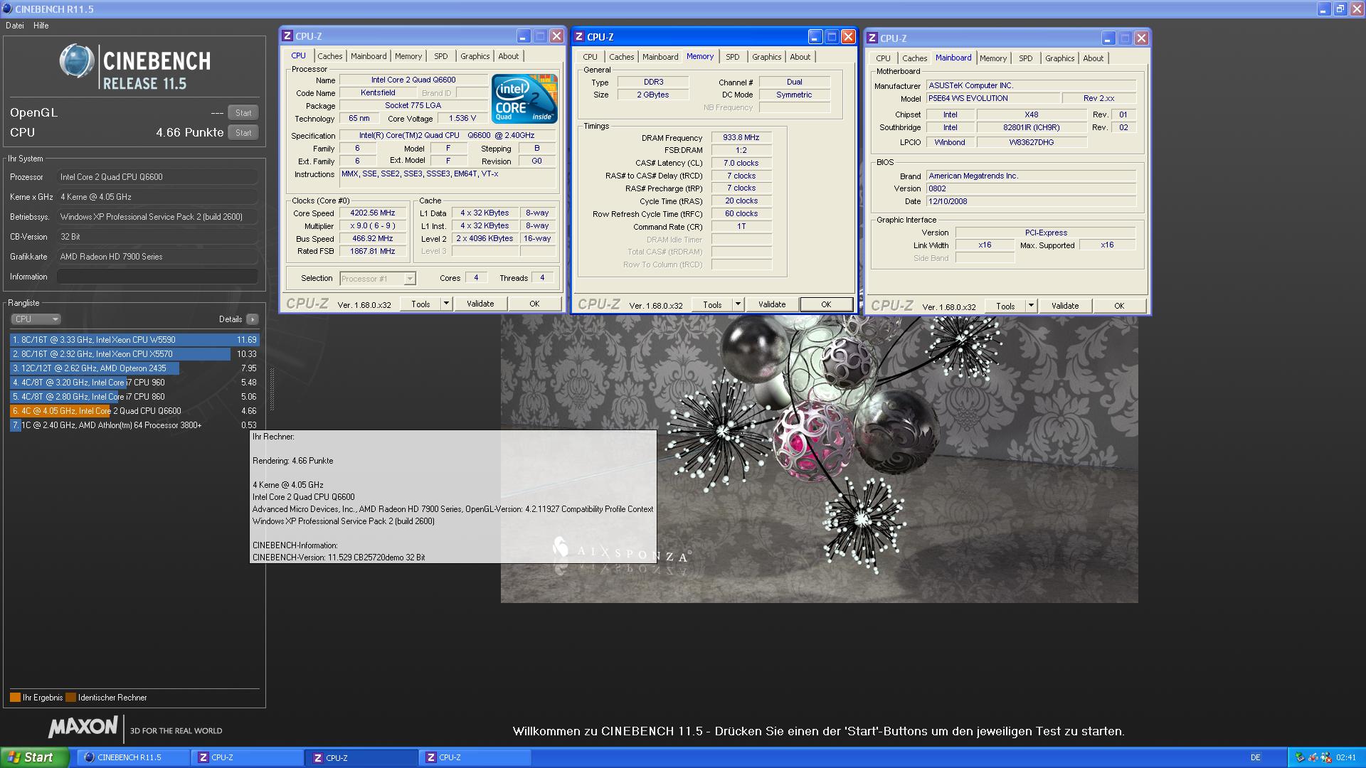Click the CPU-Z title icon in Mainboard window
The image size is (1366, 768).
pos(872,38)
